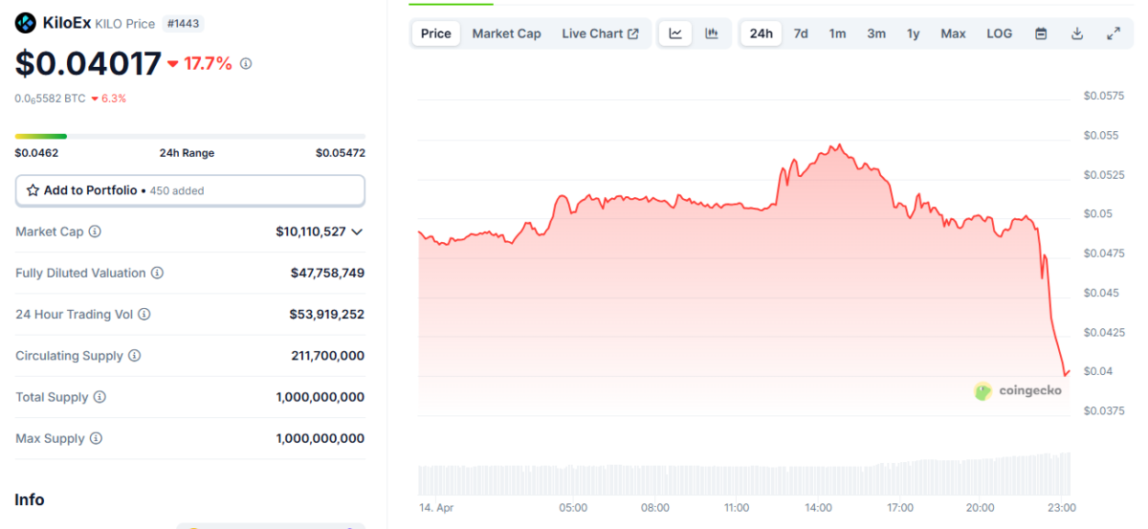Open price change info icon next to 17.7%
1148x529 pixels.
(x=246, y=64)
